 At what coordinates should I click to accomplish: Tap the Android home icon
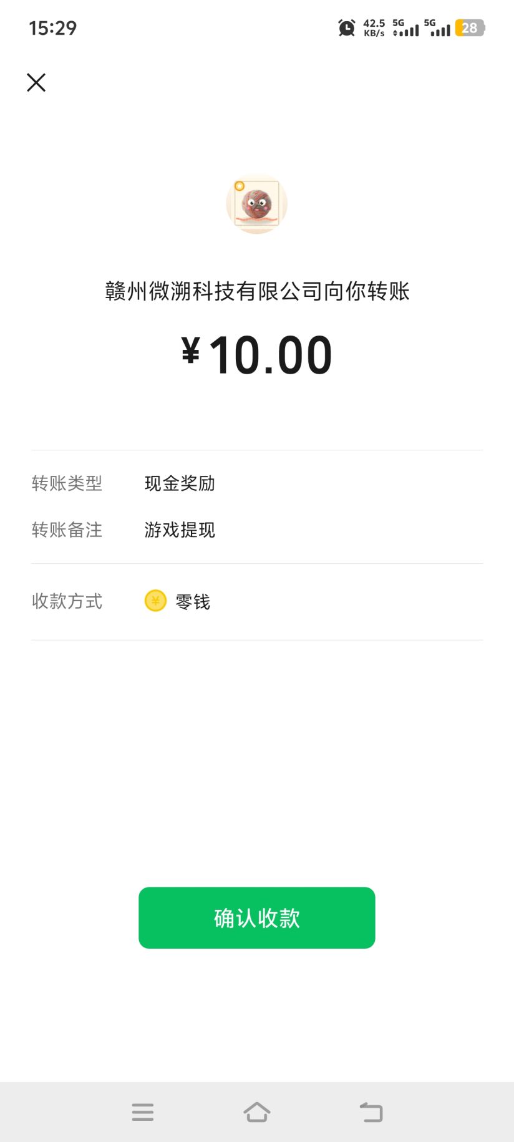[x=257, y=1112]
